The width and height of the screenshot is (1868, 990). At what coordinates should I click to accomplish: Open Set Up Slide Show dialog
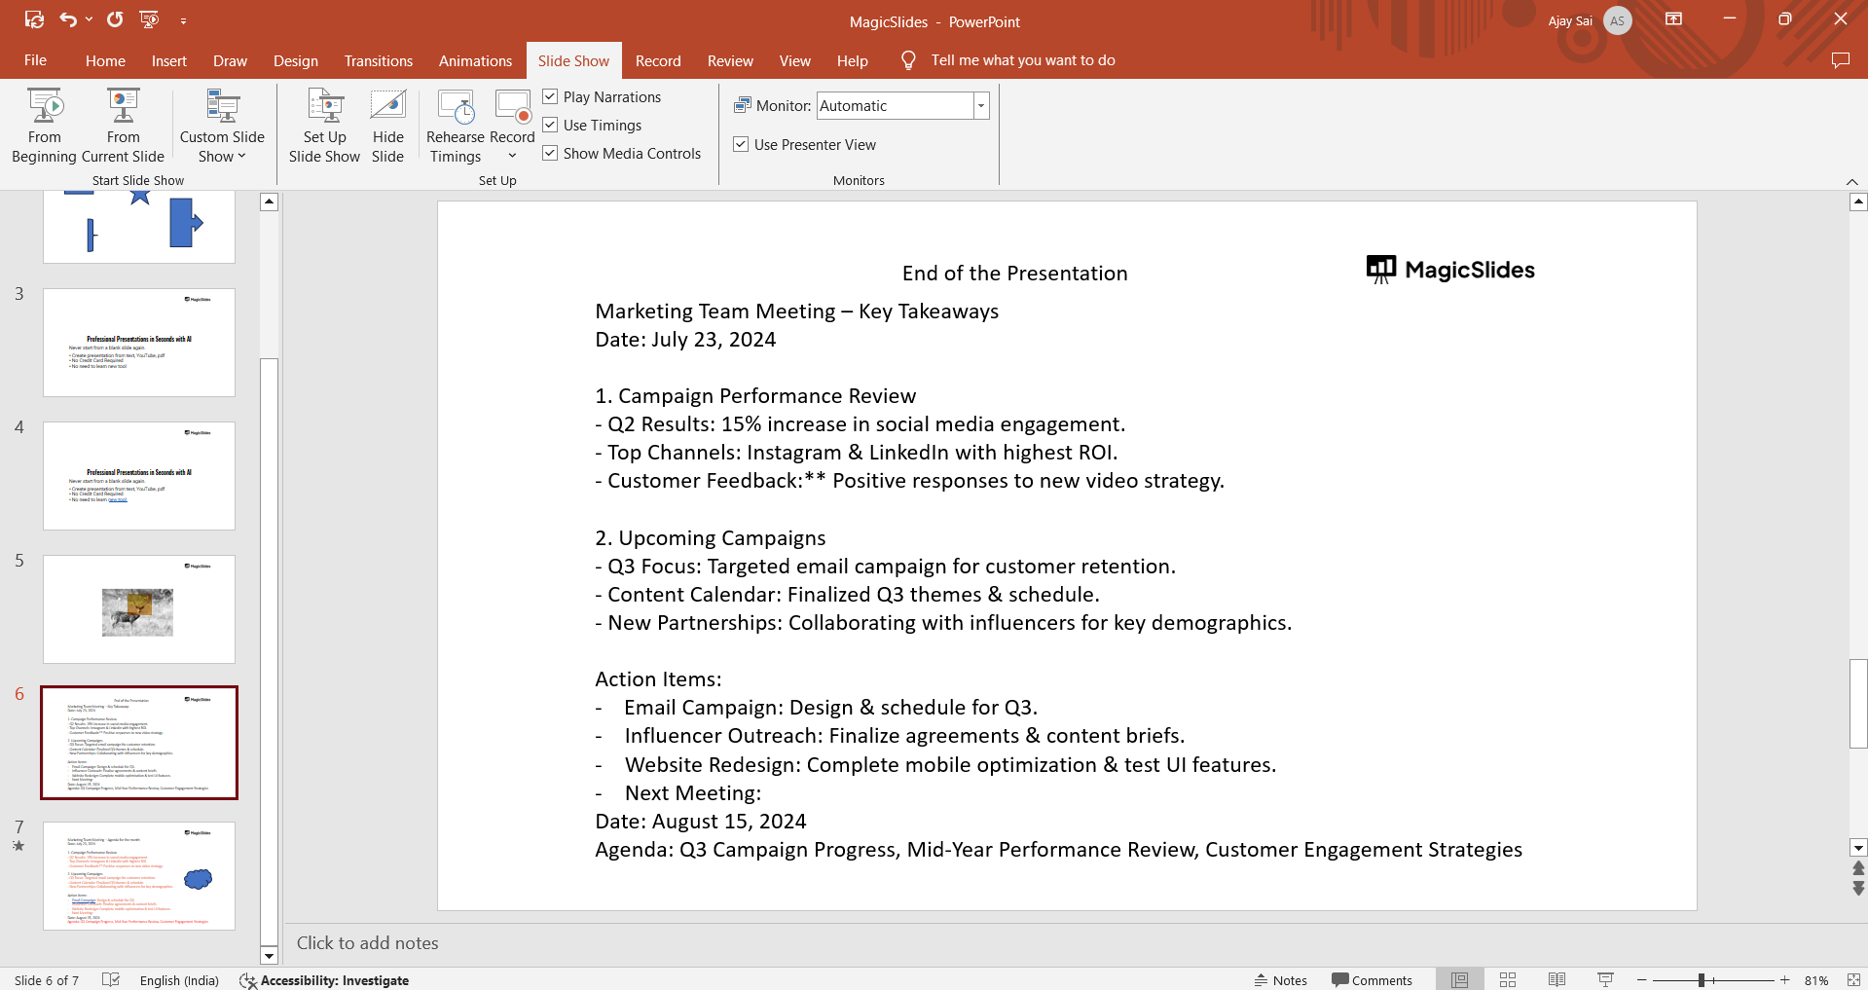[324, 126]
